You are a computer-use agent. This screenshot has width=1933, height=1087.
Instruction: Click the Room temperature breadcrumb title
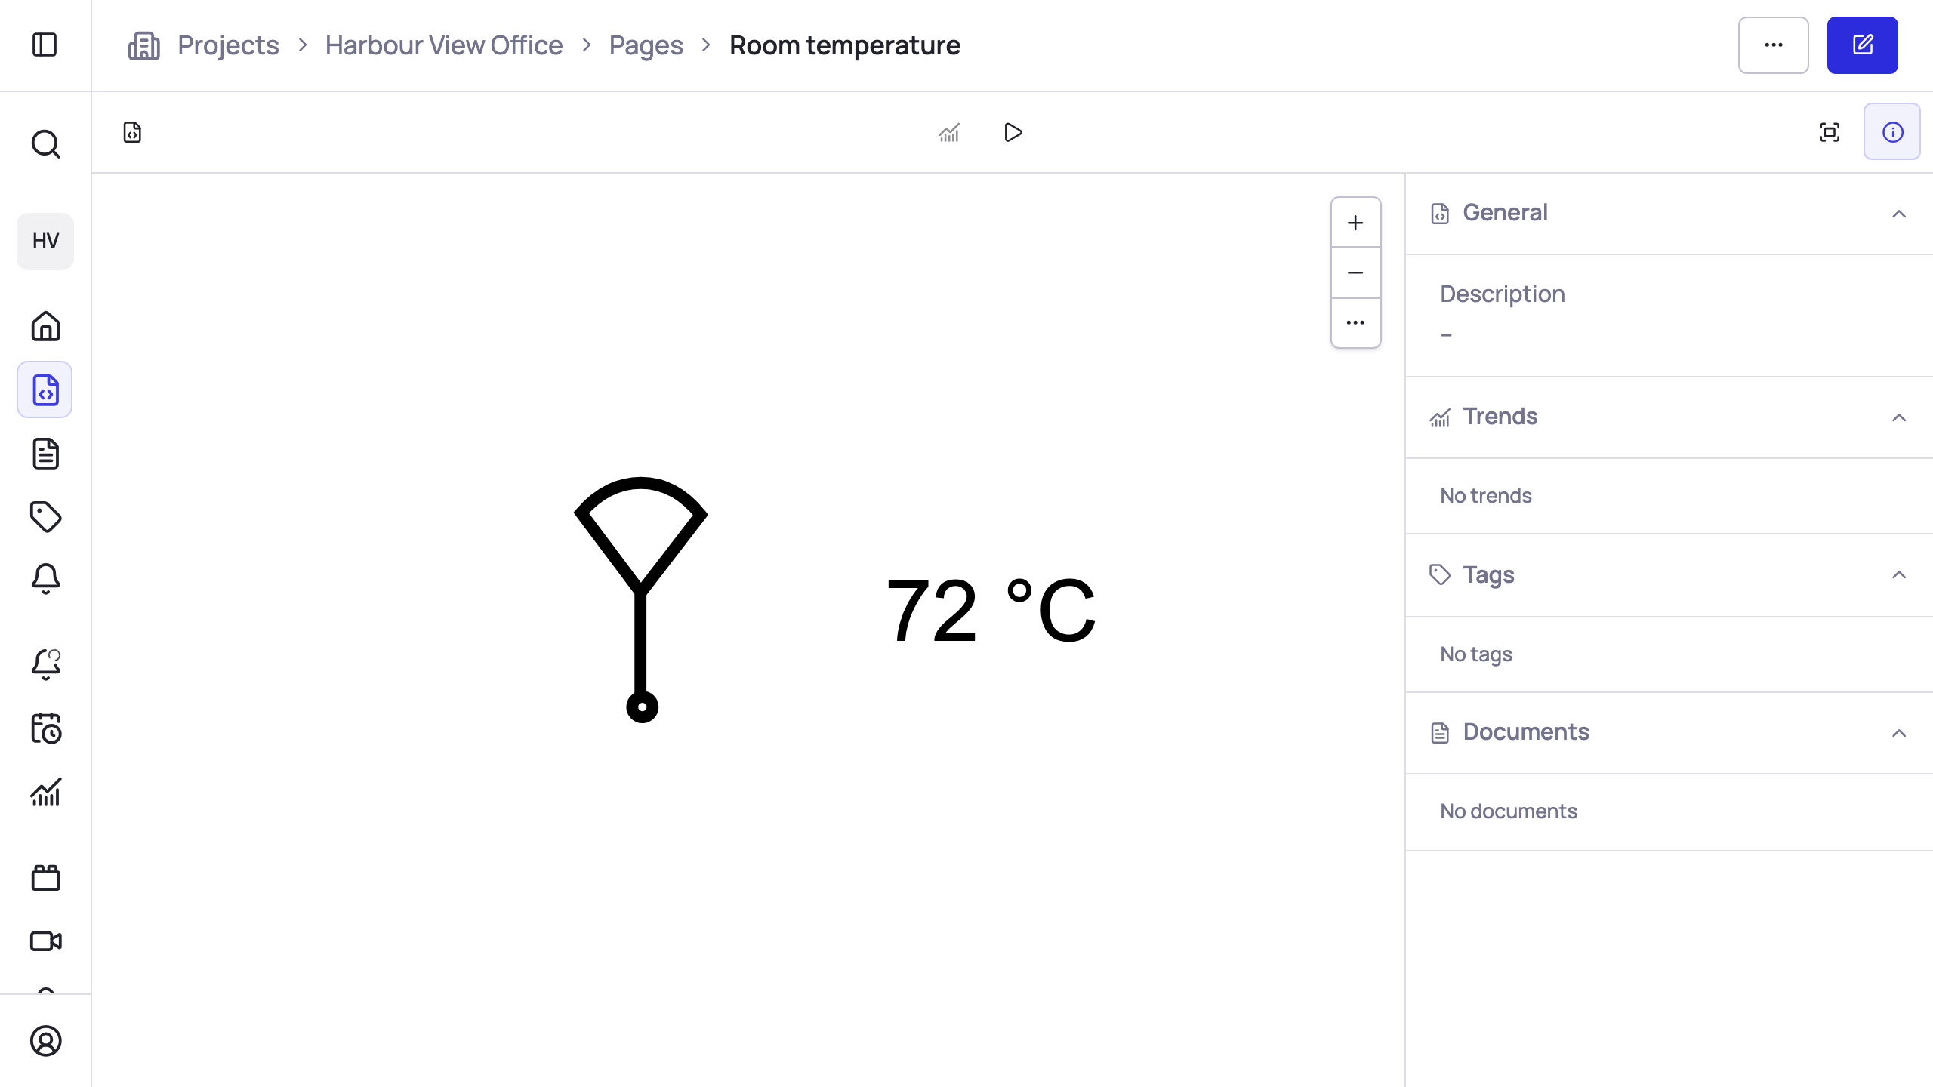[845, 45]
